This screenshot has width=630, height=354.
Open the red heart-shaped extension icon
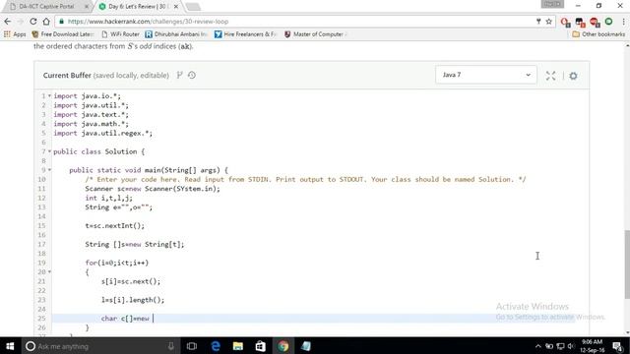[595, 22]
